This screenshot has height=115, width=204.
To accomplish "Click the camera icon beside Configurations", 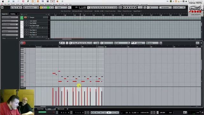I will (x=38, y=8).
